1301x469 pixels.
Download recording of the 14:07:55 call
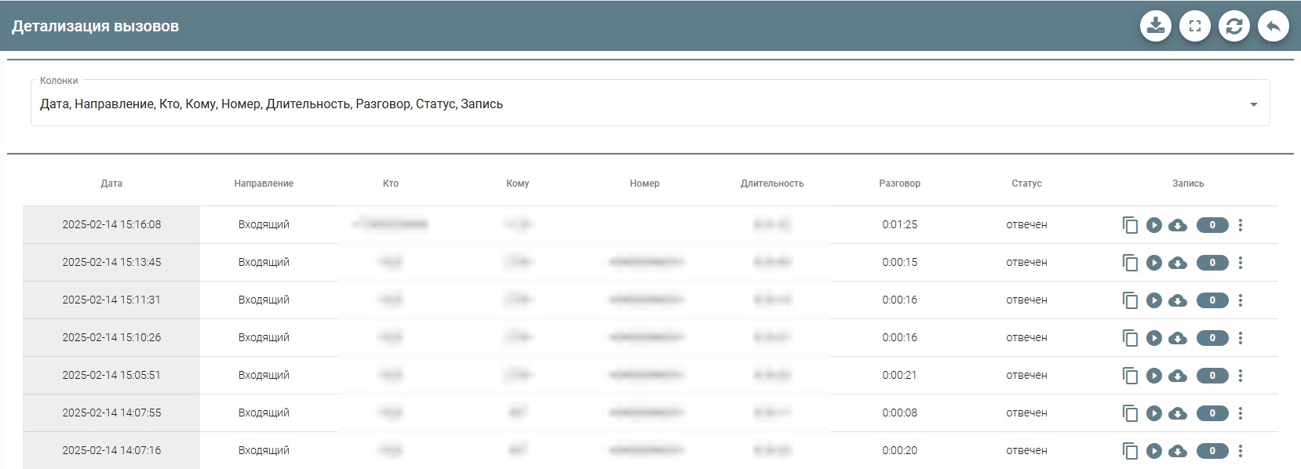tap(1177, 413)
